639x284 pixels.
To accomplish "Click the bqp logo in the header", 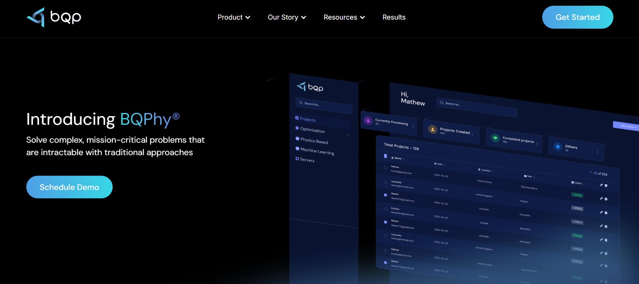I will point(54,17).
